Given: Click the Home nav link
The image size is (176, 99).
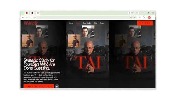Looking at the screenshot, I should (71, 23).
